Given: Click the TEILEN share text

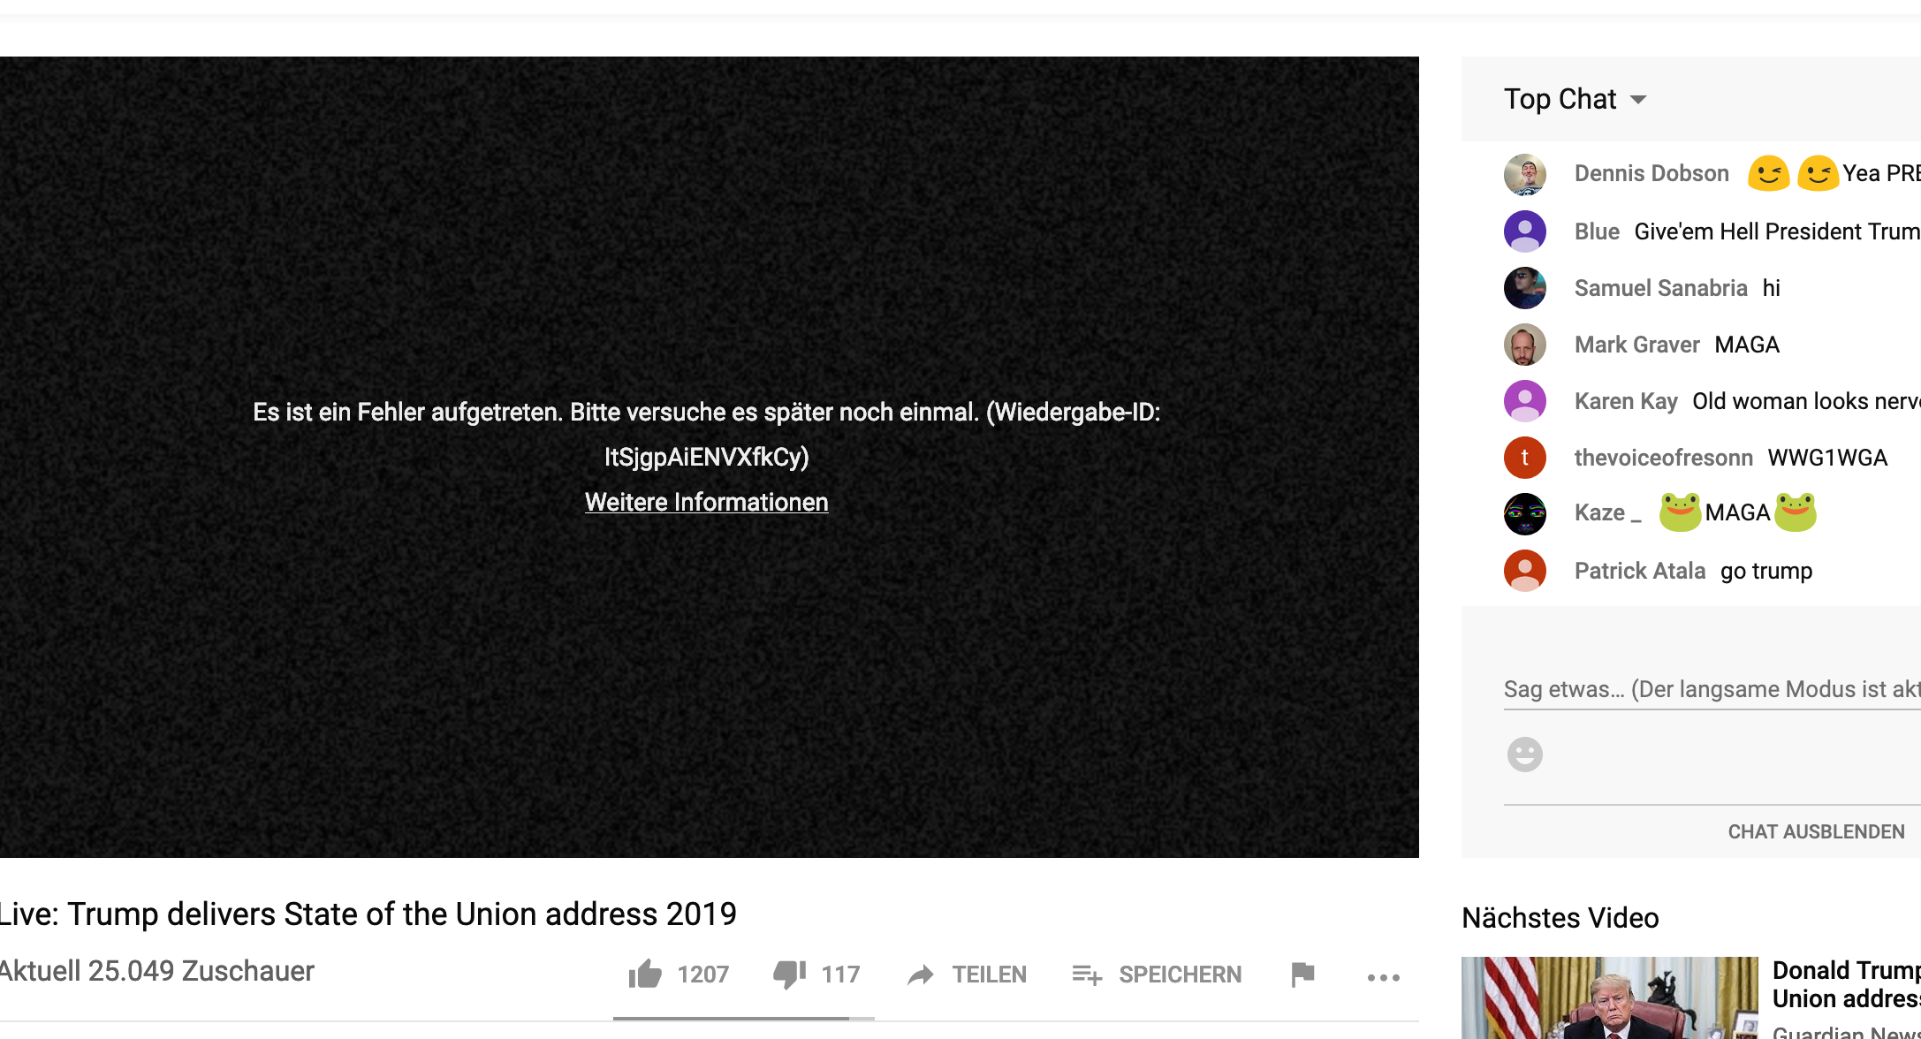Looking at the screenshot, I should pos(989,975).
